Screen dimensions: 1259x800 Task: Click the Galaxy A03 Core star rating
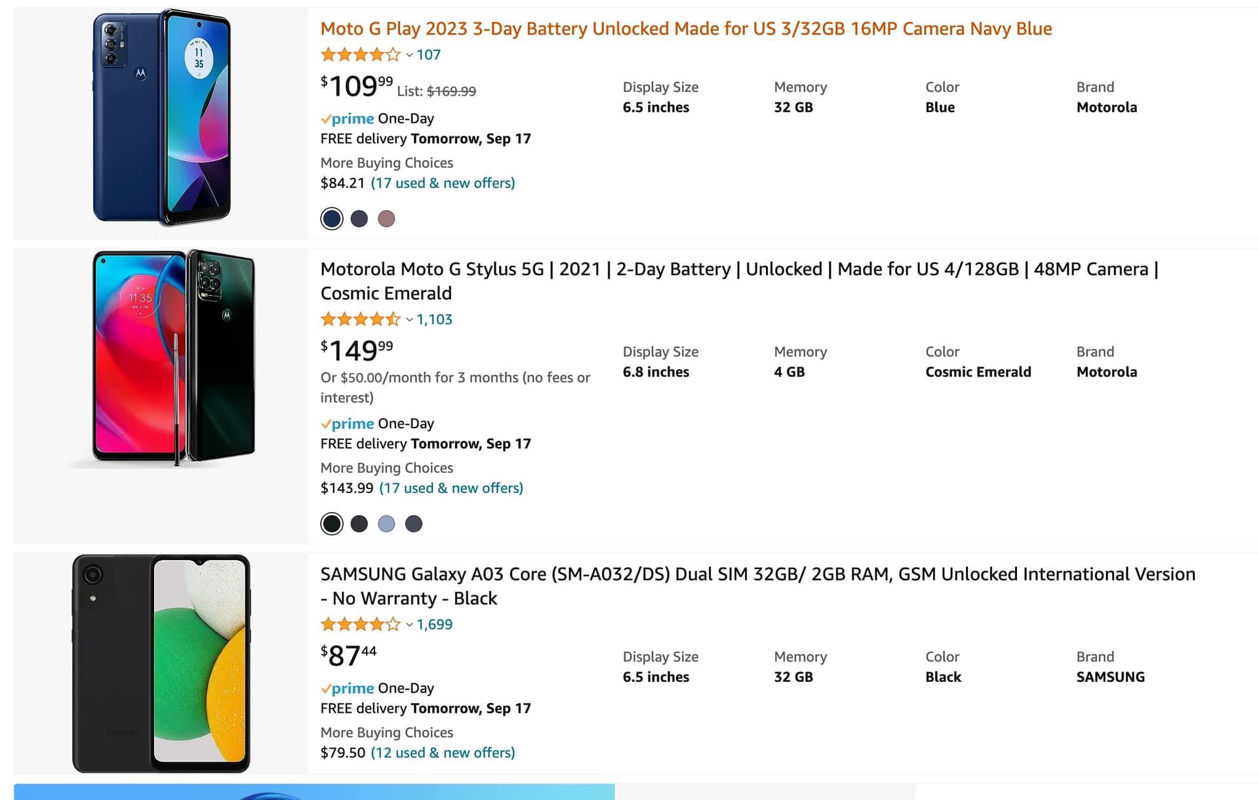click(360, 625)
